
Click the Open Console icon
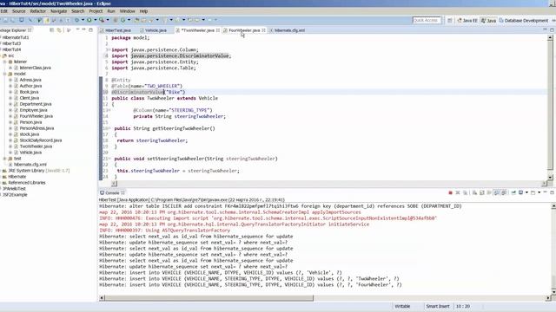(533, 192)
